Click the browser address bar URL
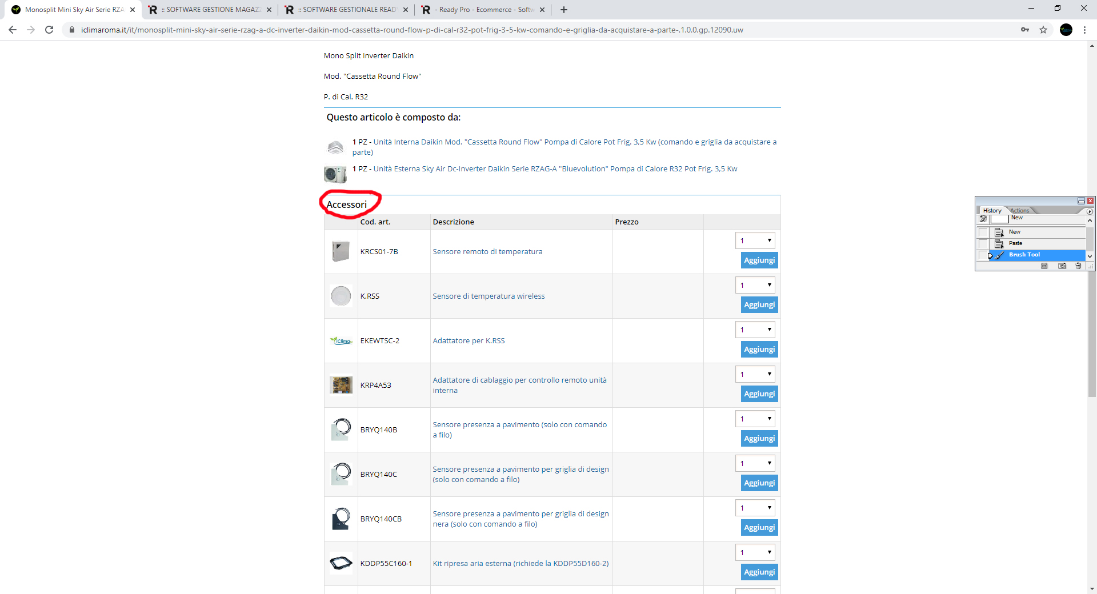The width and height of the screenshot is (1097, 594). [x=412, y=30]
